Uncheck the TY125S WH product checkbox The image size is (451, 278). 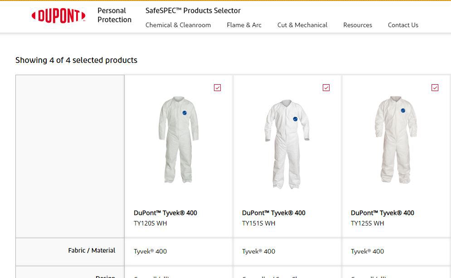coord(435,87)
